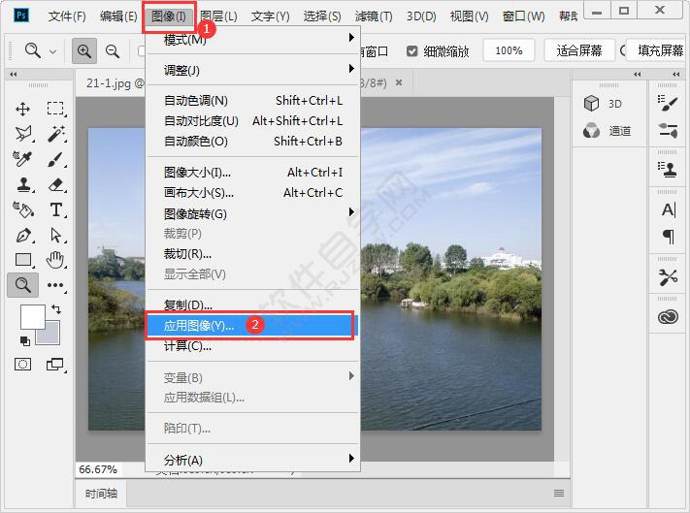Image resolution: width=690 pixels, height=513 pixels.
Task: Open the Paragraph panel icon
Action: coord(668,237)
